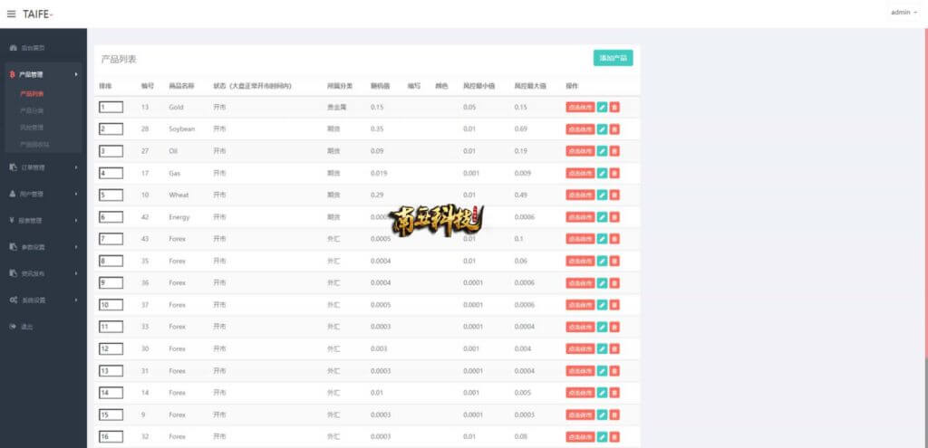
Task: Click the sort order field showing 2
Action: click(111, 129)
